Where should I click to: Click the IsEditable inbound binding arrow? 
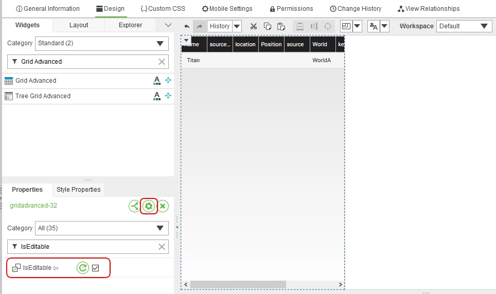(56, 268)
